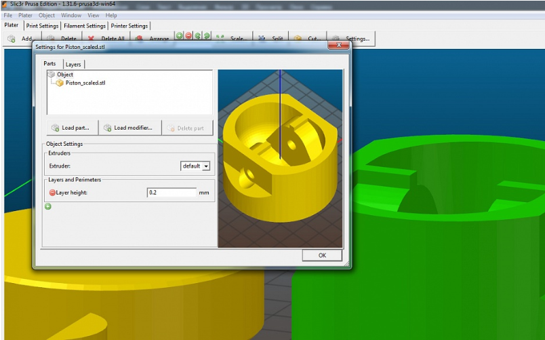The width and height of the screenshot is (545, 340).
Task: Switch to the Print Settings tab
Action: (x=42, y=26)
